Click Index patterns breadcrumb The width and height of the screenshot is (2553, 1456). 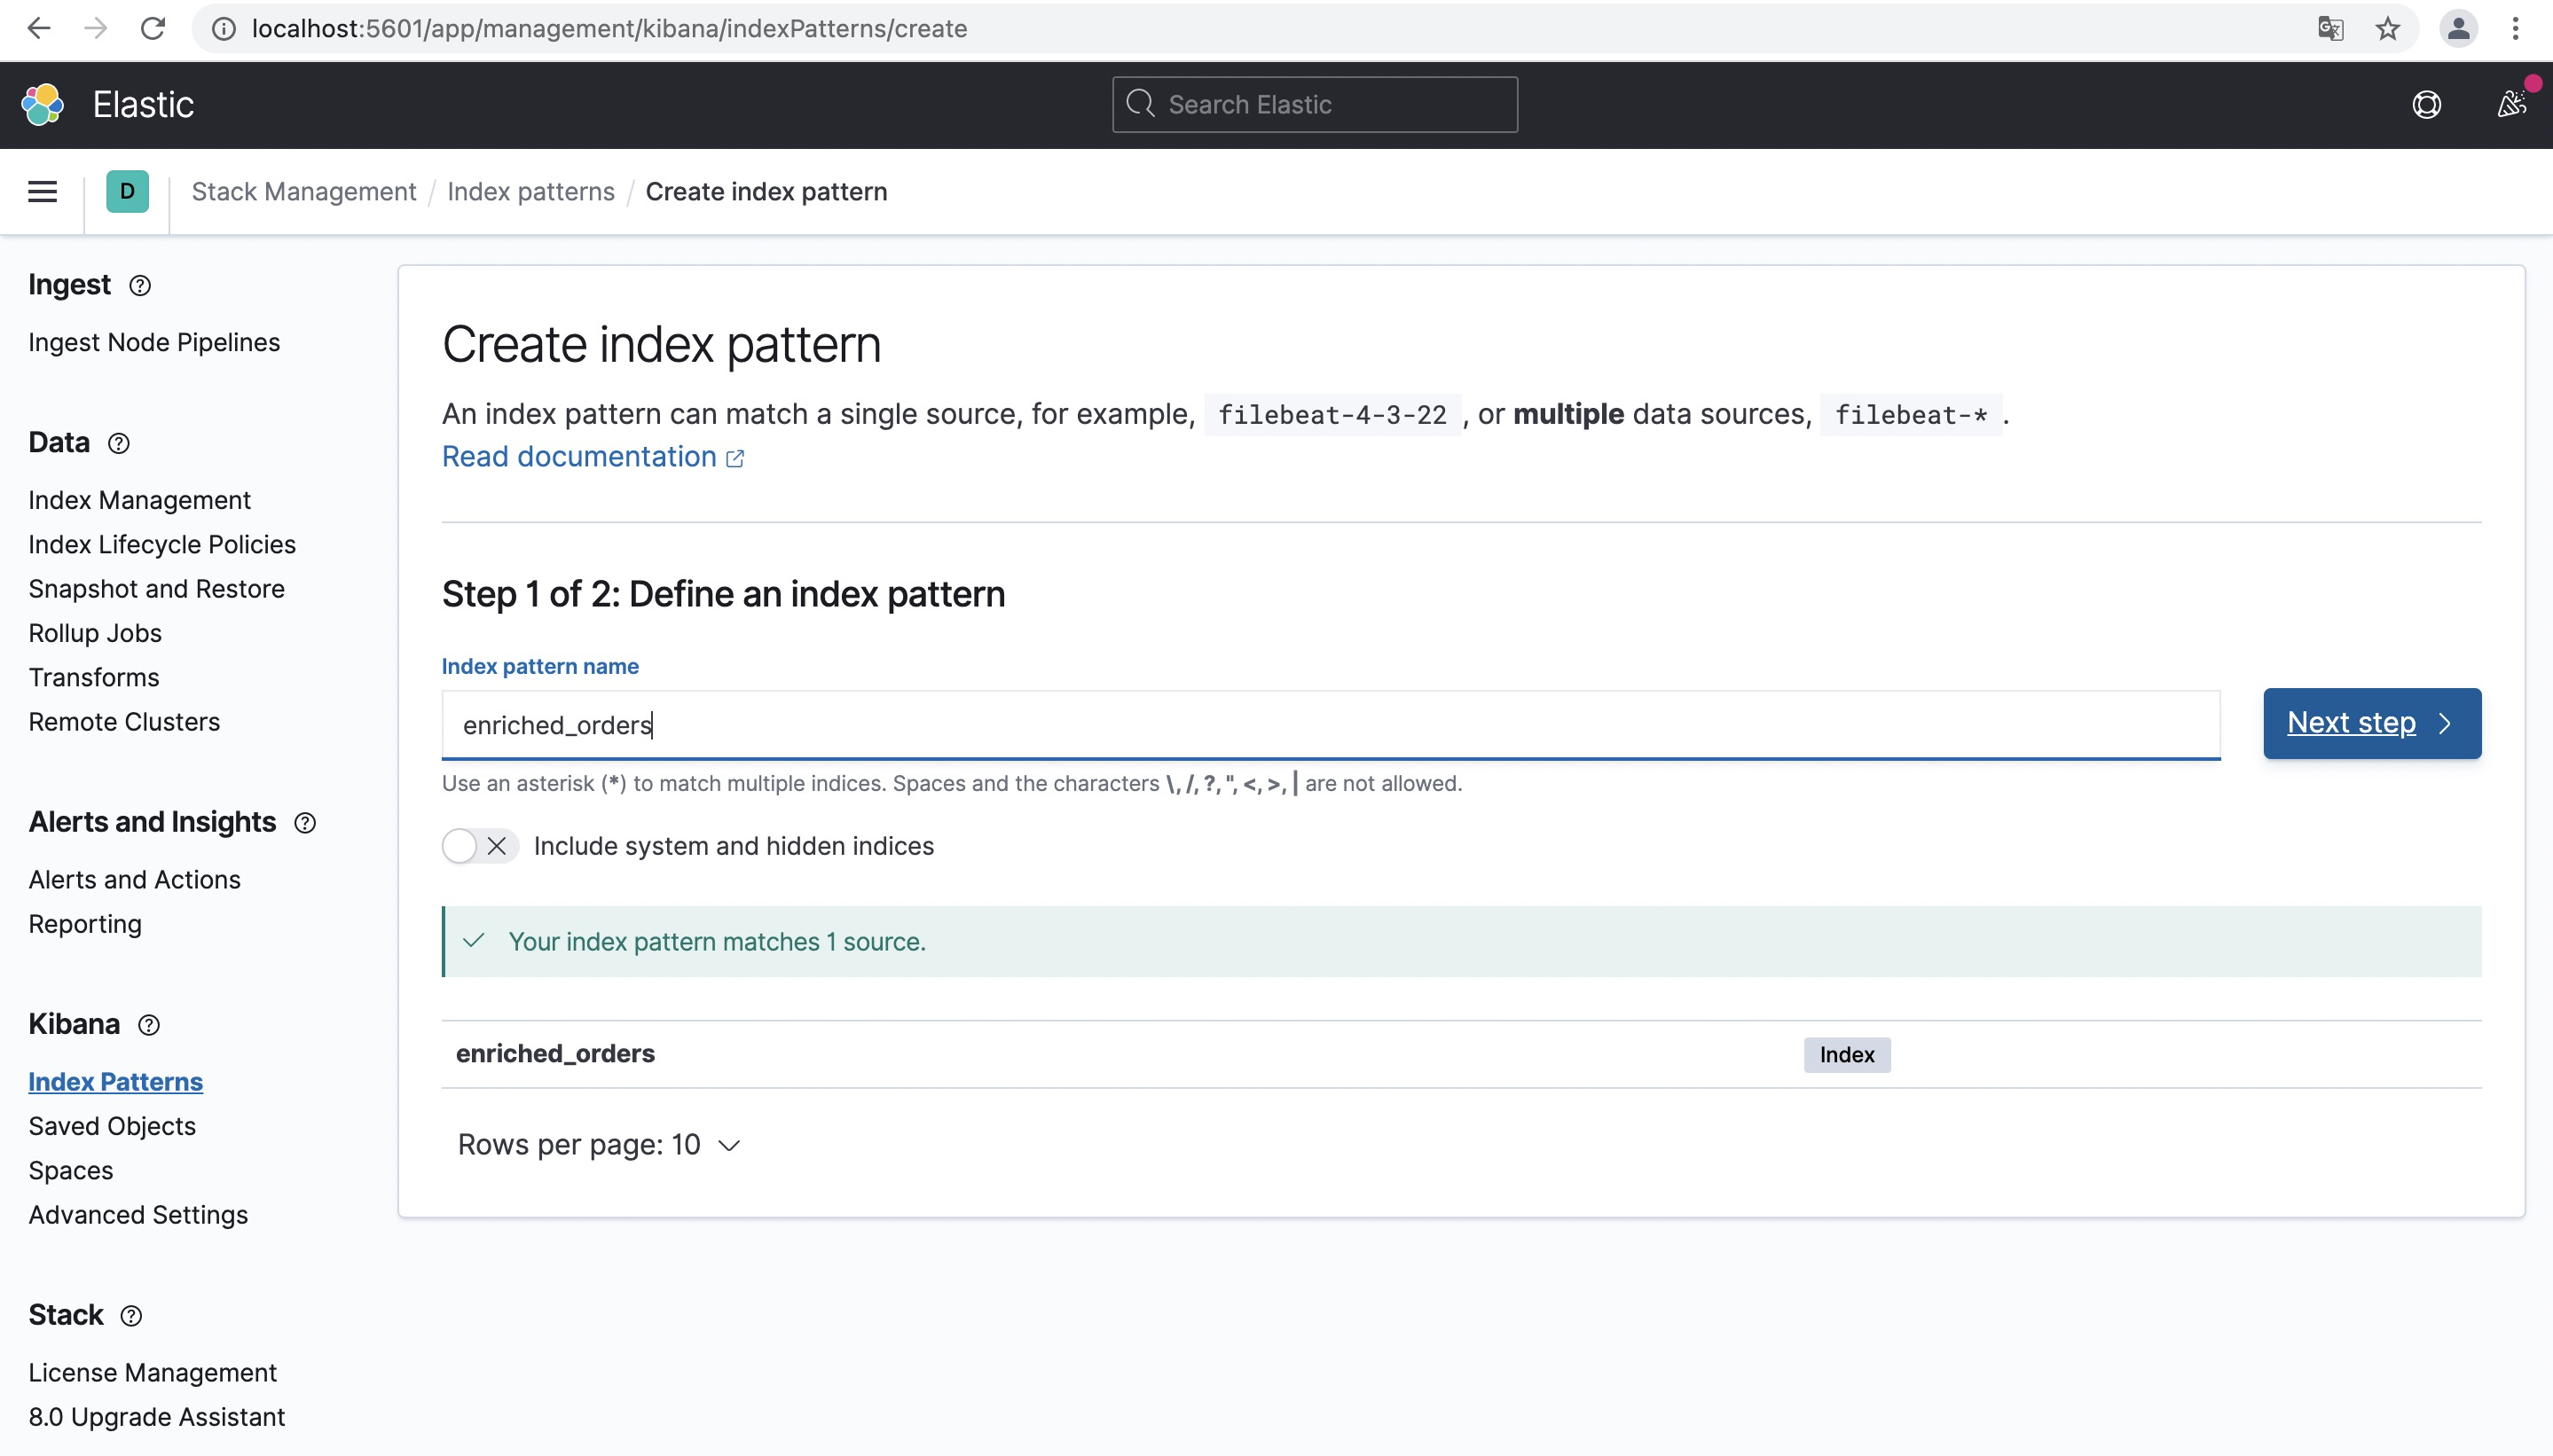(x=530, y=191)
